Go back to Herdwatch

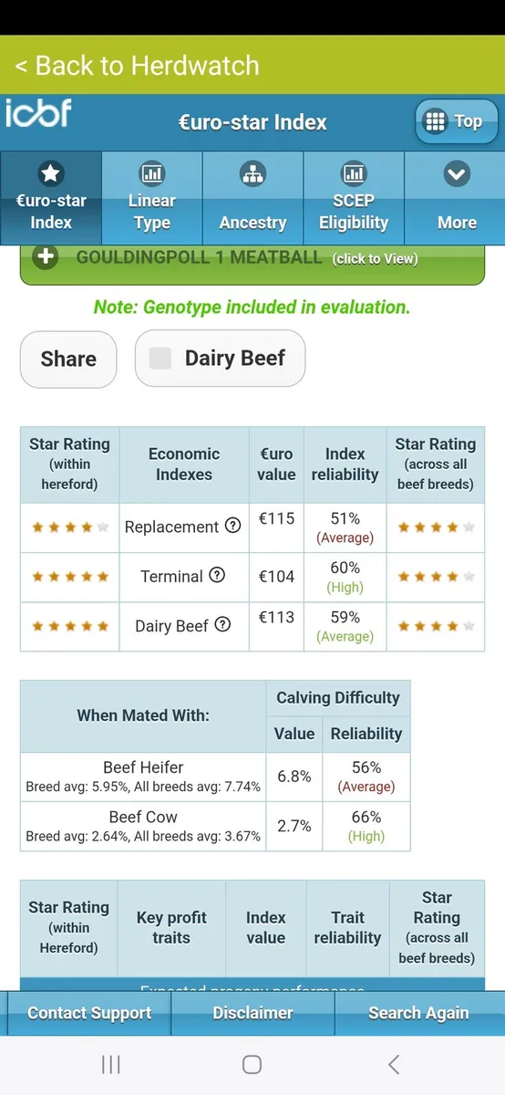click(x=137, y=66)
